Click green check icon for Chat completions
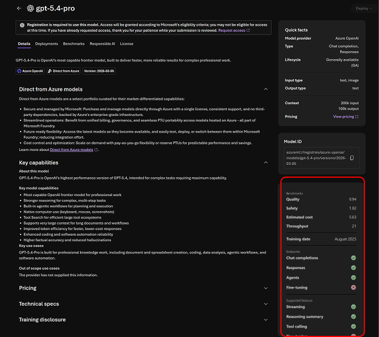The height and width of the screenshot is (337, 379). 353,258
